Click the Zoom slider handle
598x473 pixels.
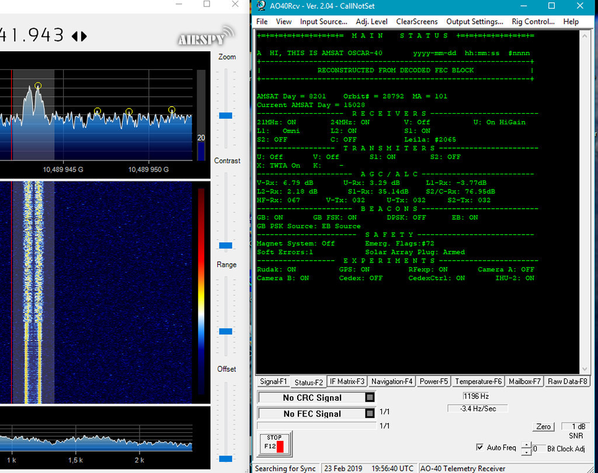225,115
